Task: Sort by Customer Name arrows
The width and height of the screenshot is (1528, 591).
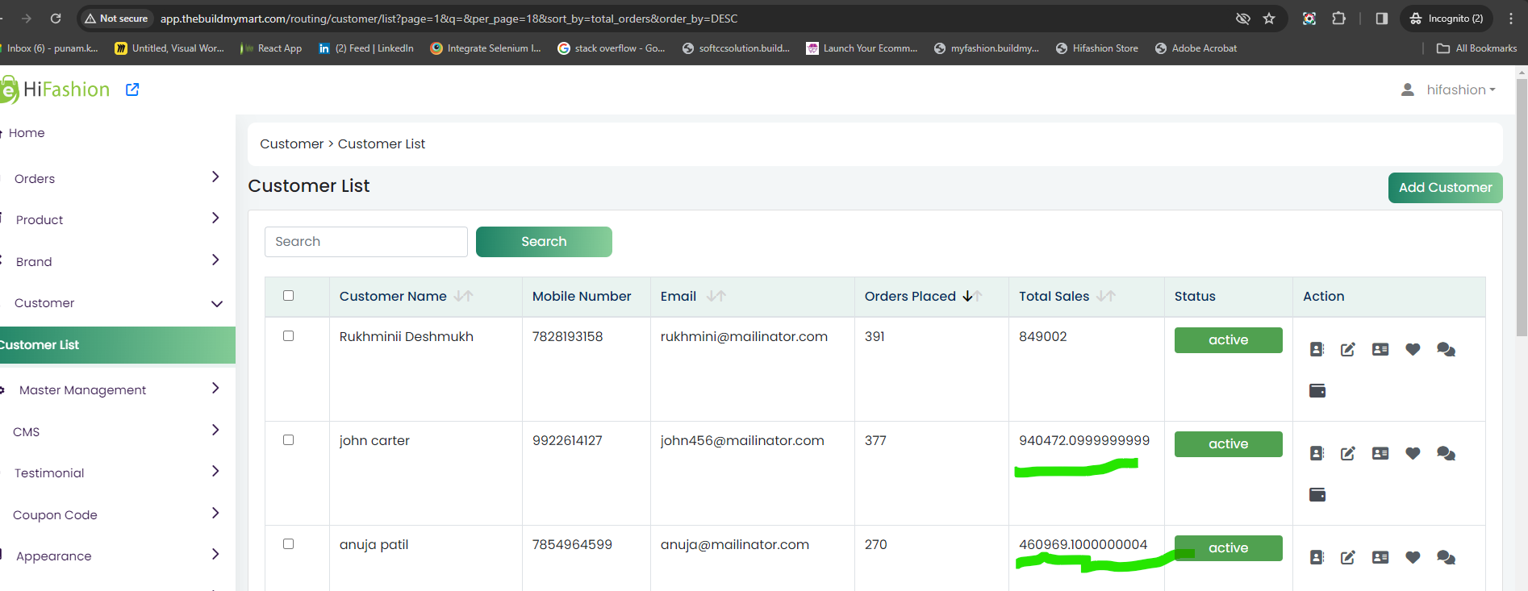Action: pos(463,296)
